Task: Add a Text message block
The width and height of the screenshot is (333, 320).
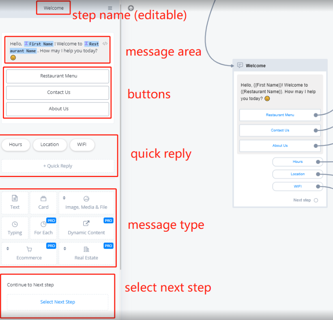Action: [15, 203]
